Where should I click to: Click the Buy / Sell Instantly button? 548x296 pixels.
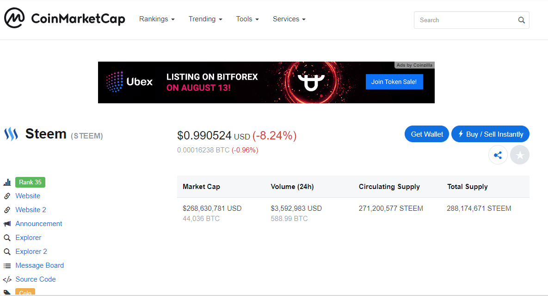coord(490,134)
